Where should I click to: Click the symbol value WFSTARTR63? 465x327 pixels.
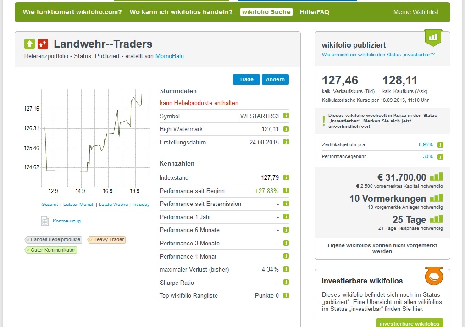[x=260, y=116]
